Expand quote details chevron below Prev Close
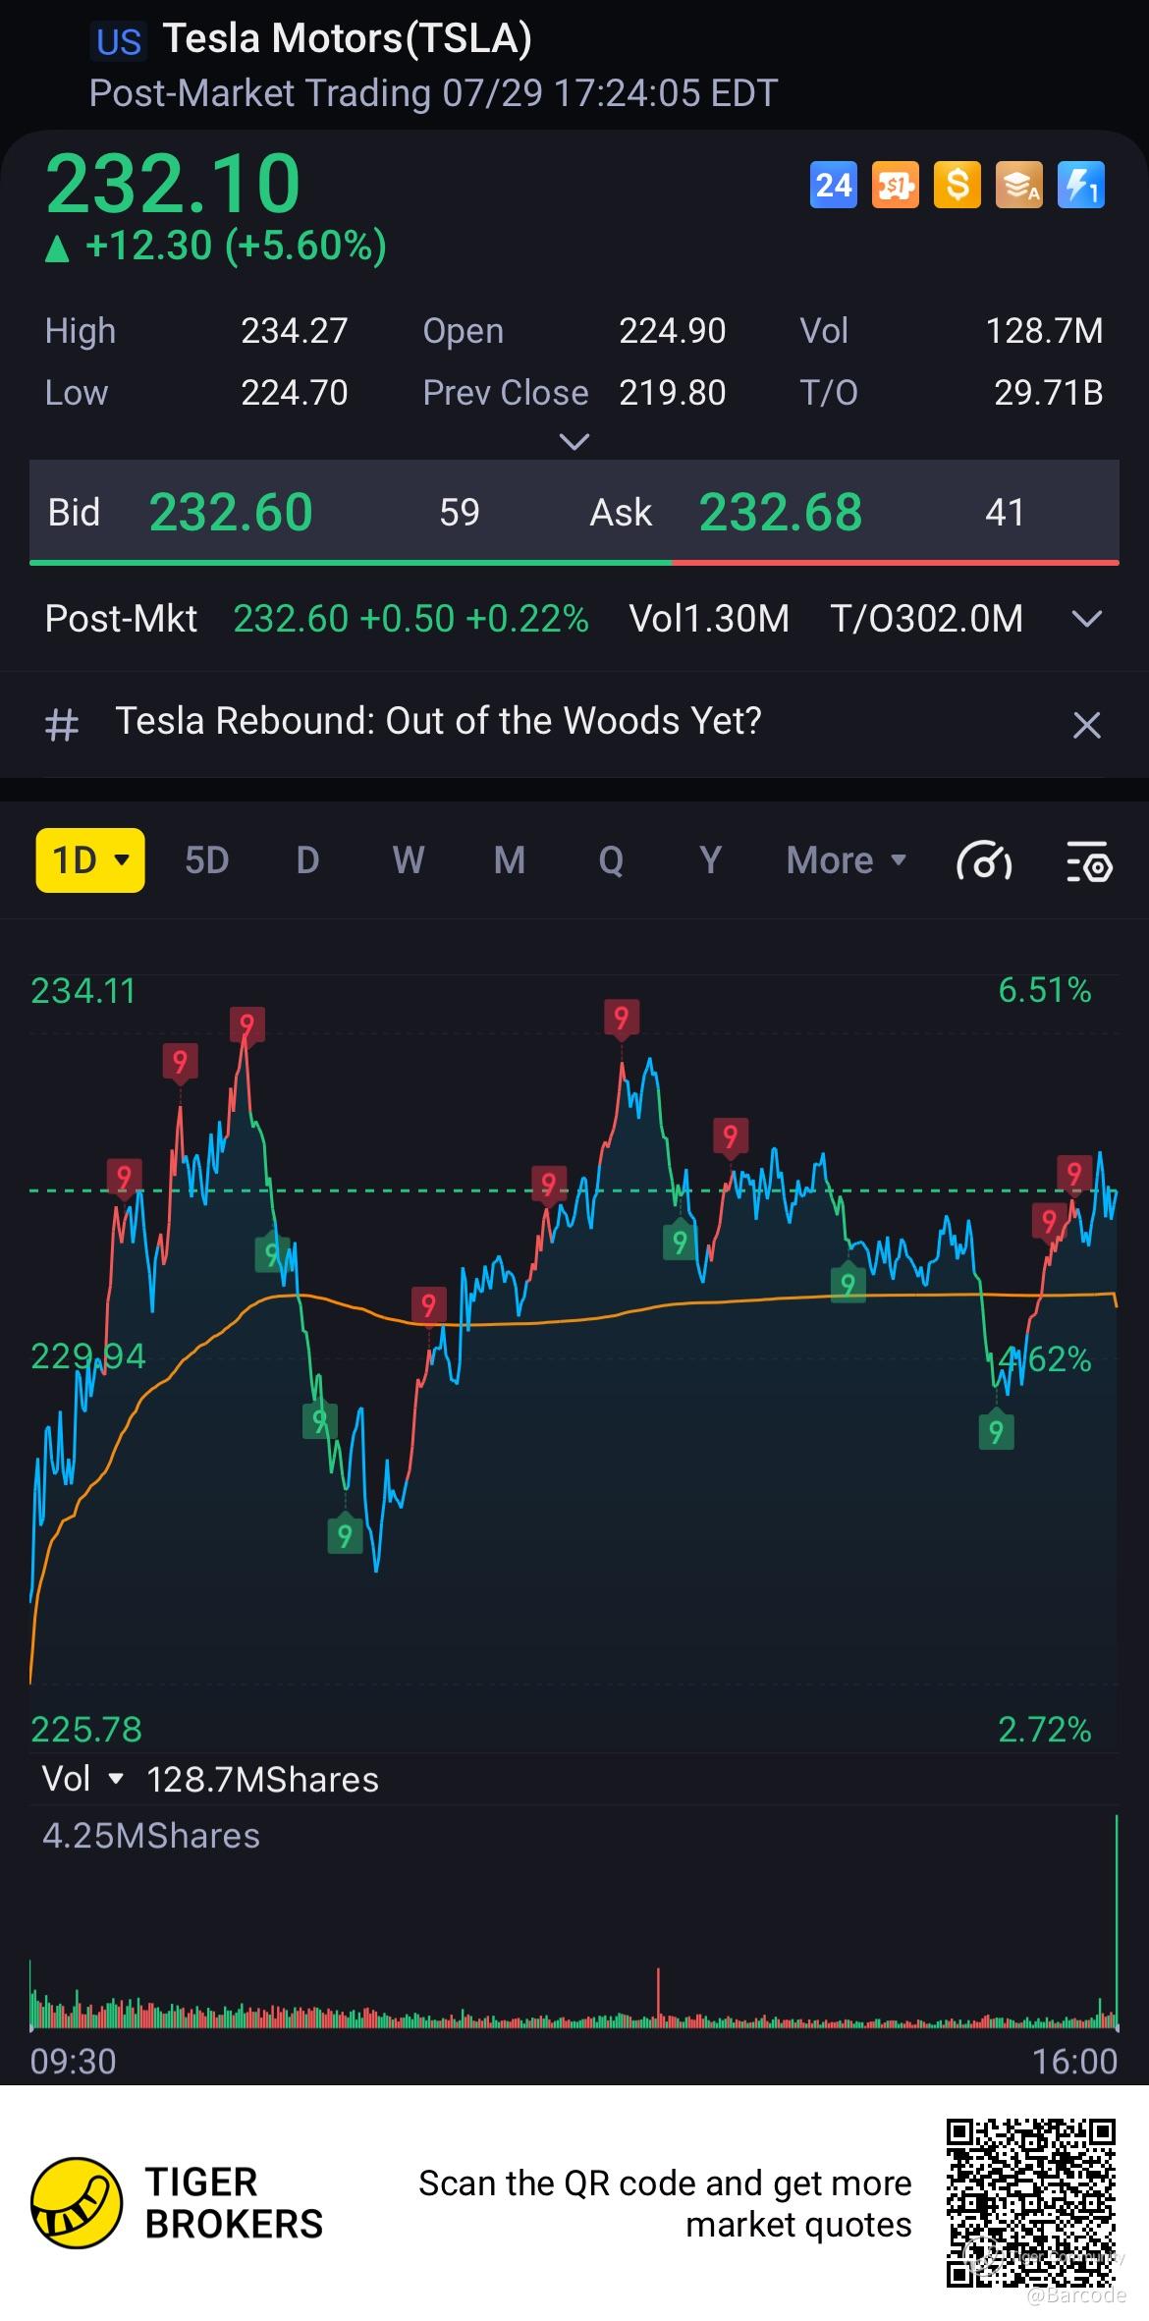Image resolution: width=1149 pixels, height=2321 pixels. [x=574, y=442]
